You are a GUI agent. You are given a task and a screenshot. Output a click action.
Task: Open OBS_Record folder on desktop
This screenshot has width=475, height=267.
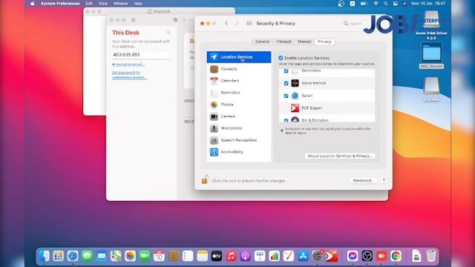click(x=431, y=56)
